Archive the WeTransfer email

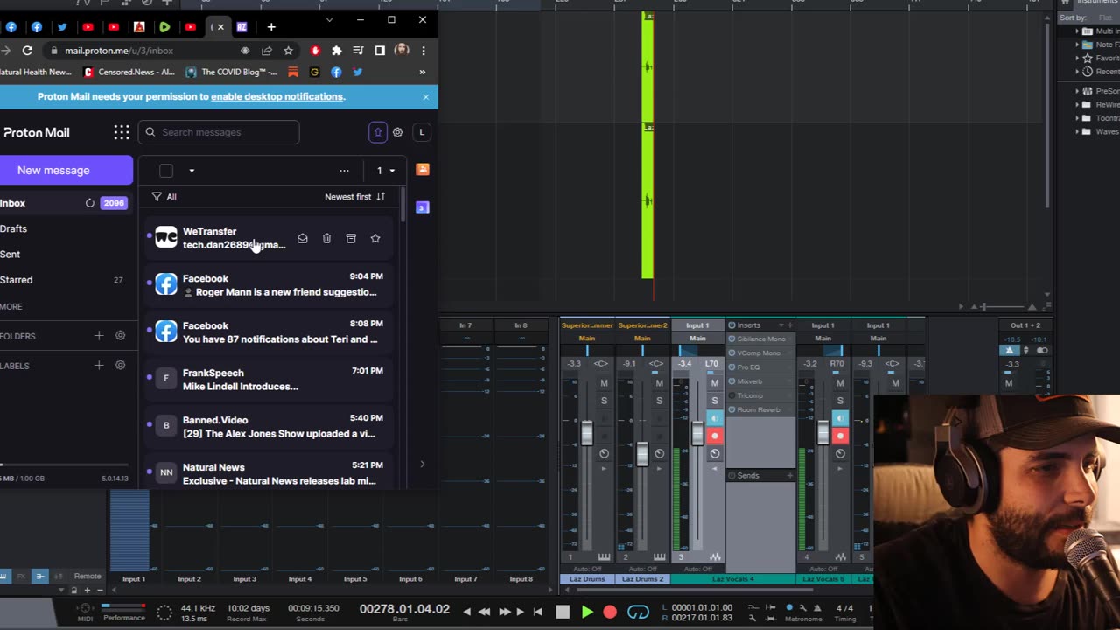click(x=351, y=238)
